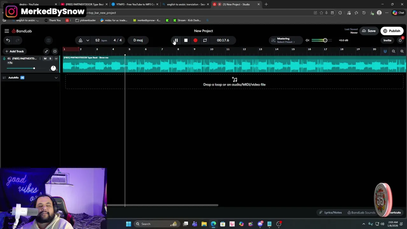
Task: Mute the master volume speaker icon
Action: 307,40
